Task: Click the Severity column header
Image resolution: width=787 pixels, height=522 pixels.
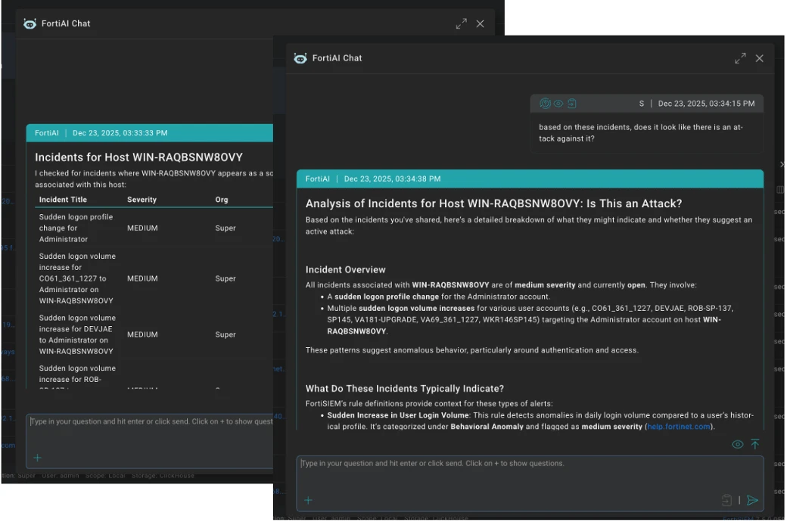Action: [142, 199]
